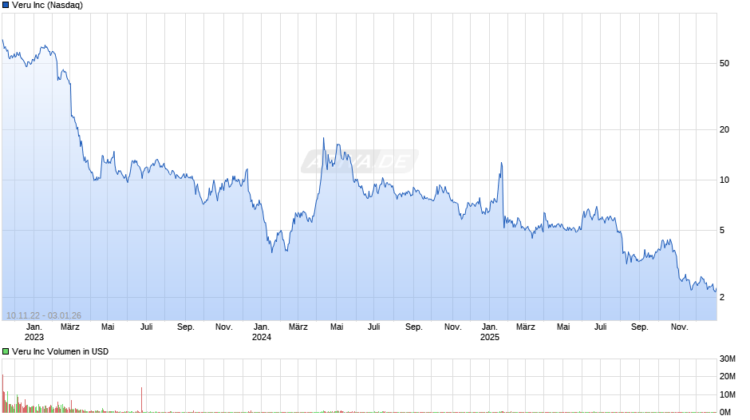The height and width of the screenshot is (420, 750).
Task: Click the date range '10.11.22 - 03.01.26'
Action: click(44, 315)
